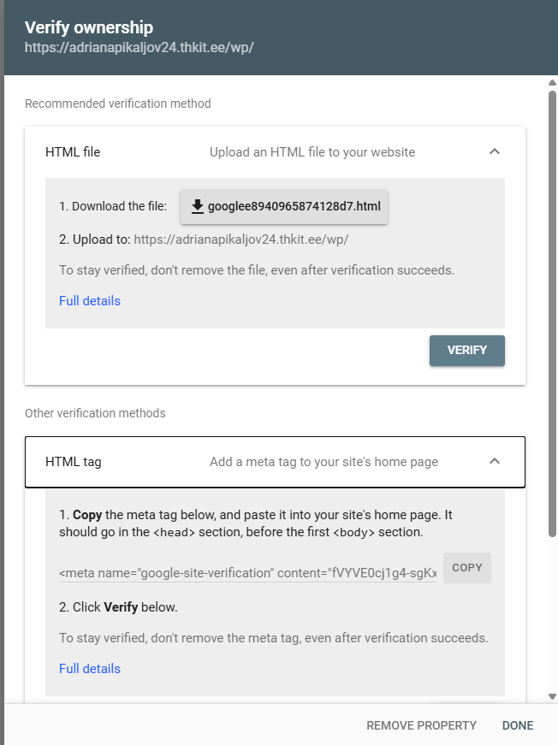Image resolution: width=558 pixels, height=745 pixels.
Task: Copy the meta tag with COPY button
Action: point(467,568)
